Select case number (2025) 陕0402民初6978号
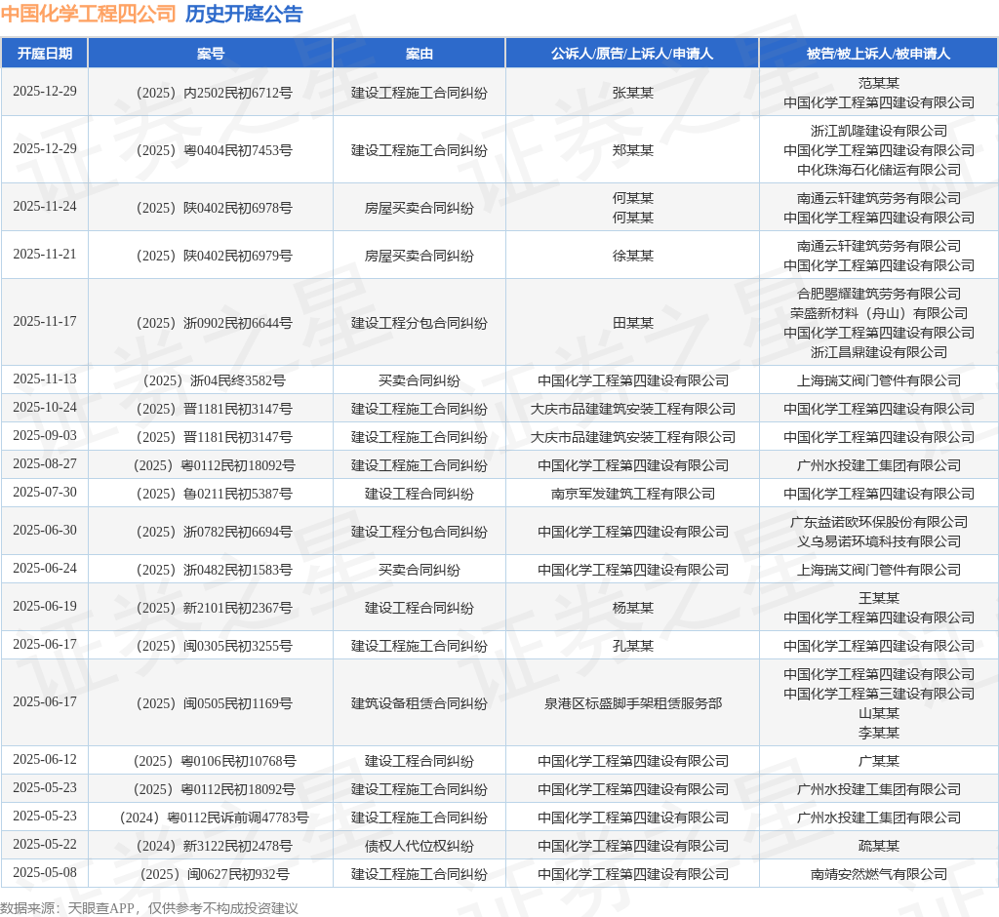Viewport: 999px width, 917px height. [x=214, y=208]
